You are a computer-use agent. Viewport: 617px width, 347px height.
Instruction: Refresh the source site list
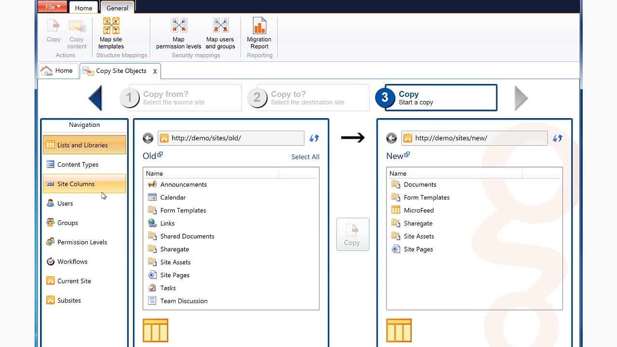(x=314, y=138)
